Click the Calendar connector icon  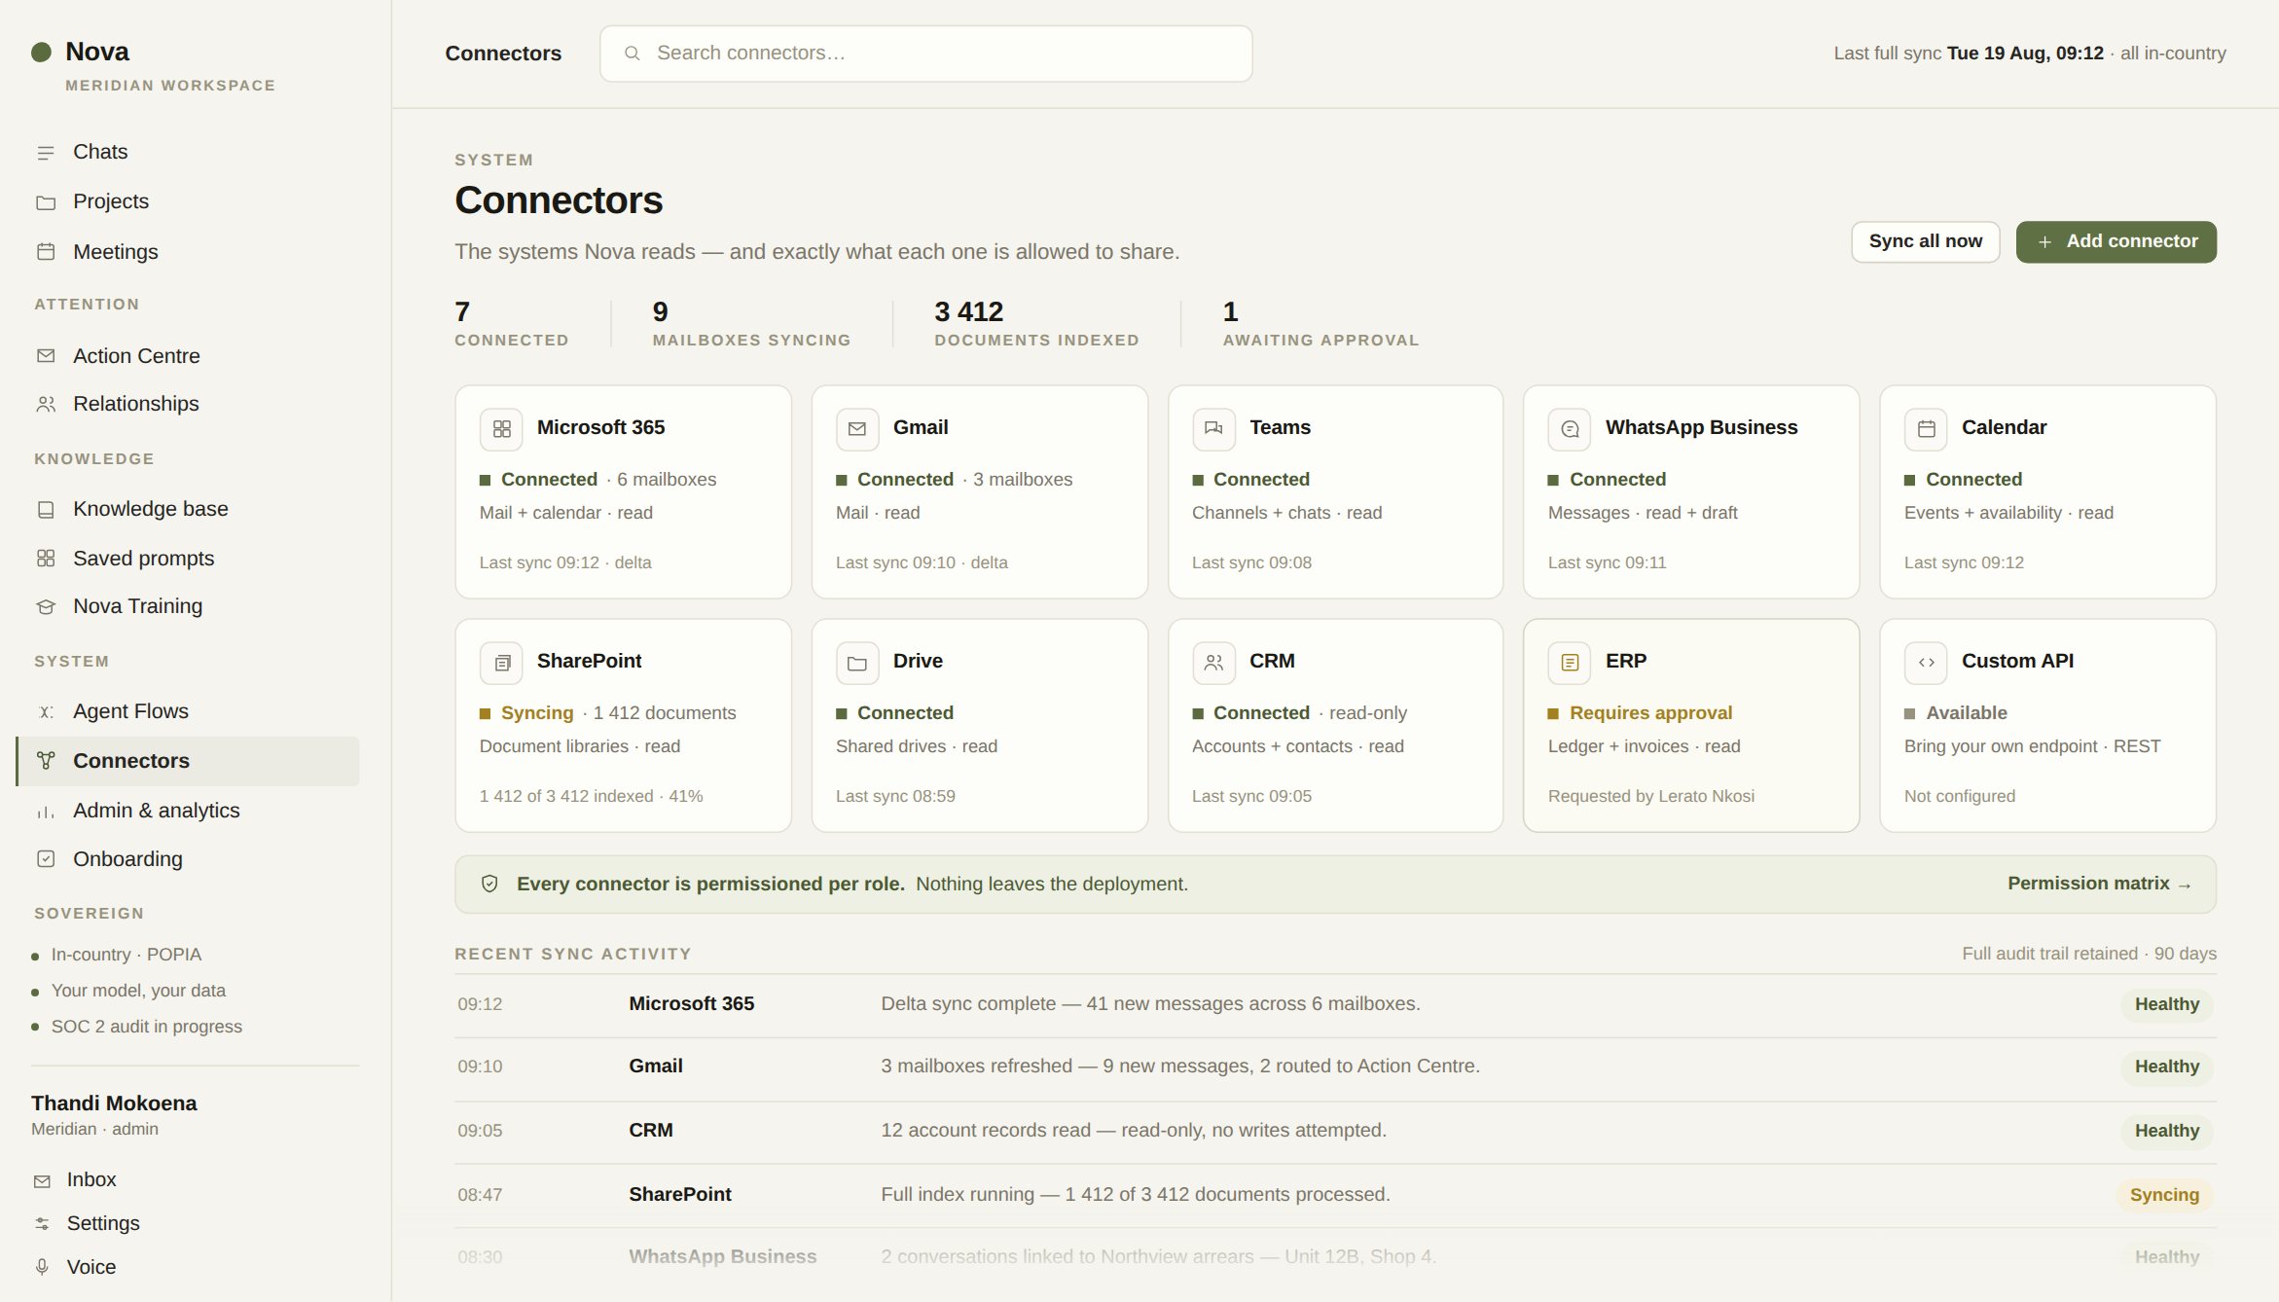[x=1926, y=429]
